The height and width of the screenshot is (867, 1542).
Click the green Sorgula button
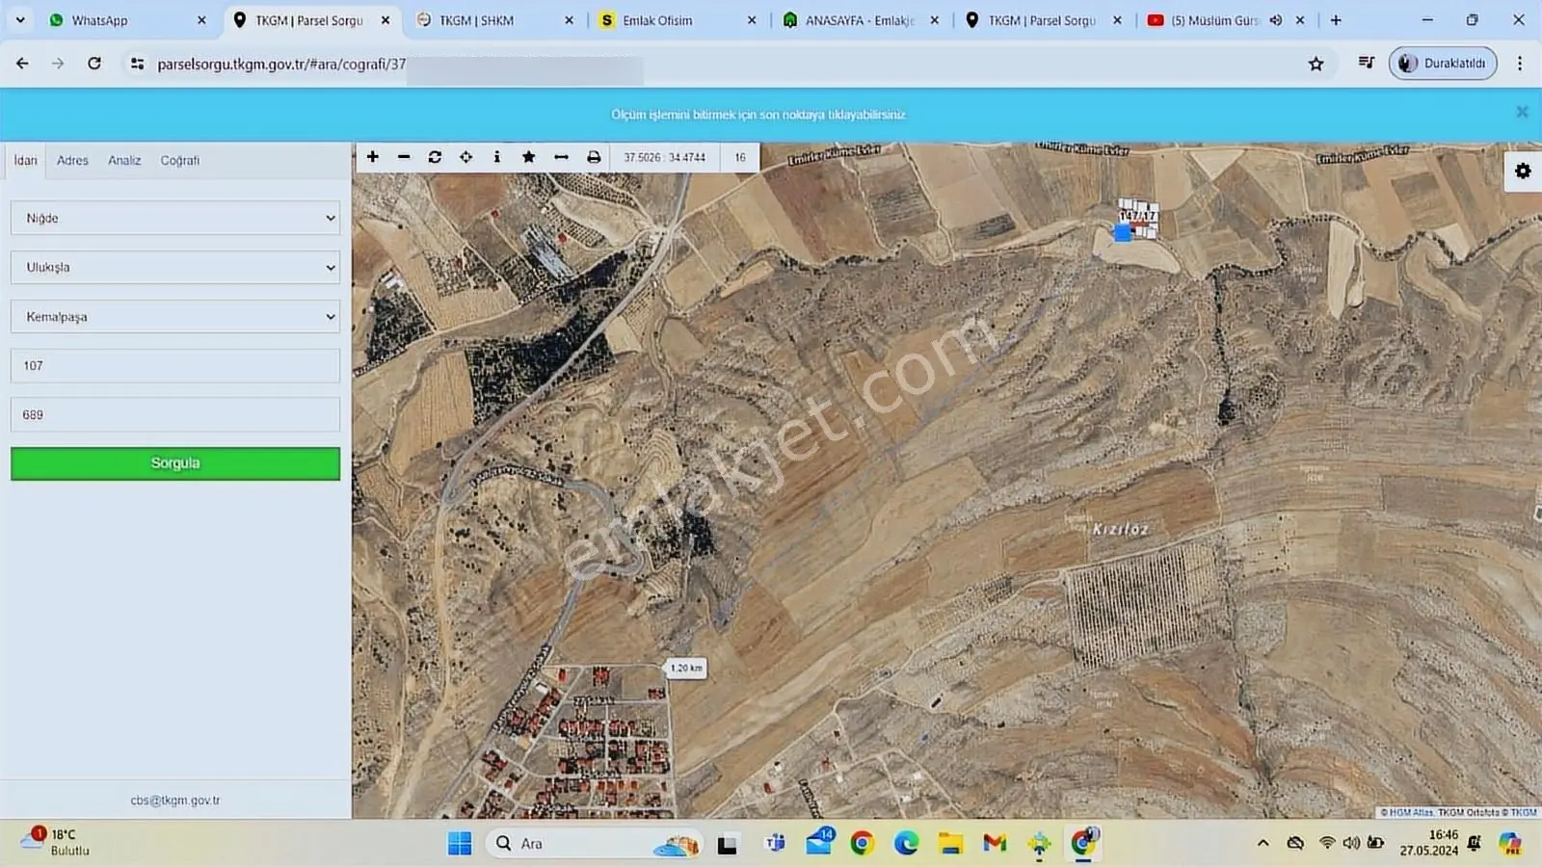point(175,463)
